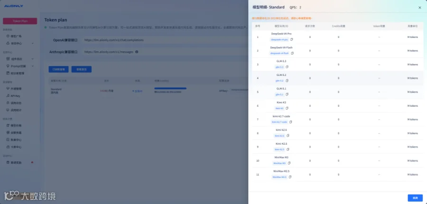This screenshot has width=427, height=204.
Task: Copy the kimi-k2.5 model ID
Action: pos(288,149)
